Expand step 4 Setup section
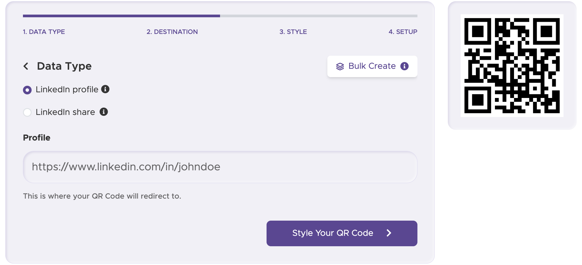This screenshot has height=265, width=582. (x=403, y=32)
